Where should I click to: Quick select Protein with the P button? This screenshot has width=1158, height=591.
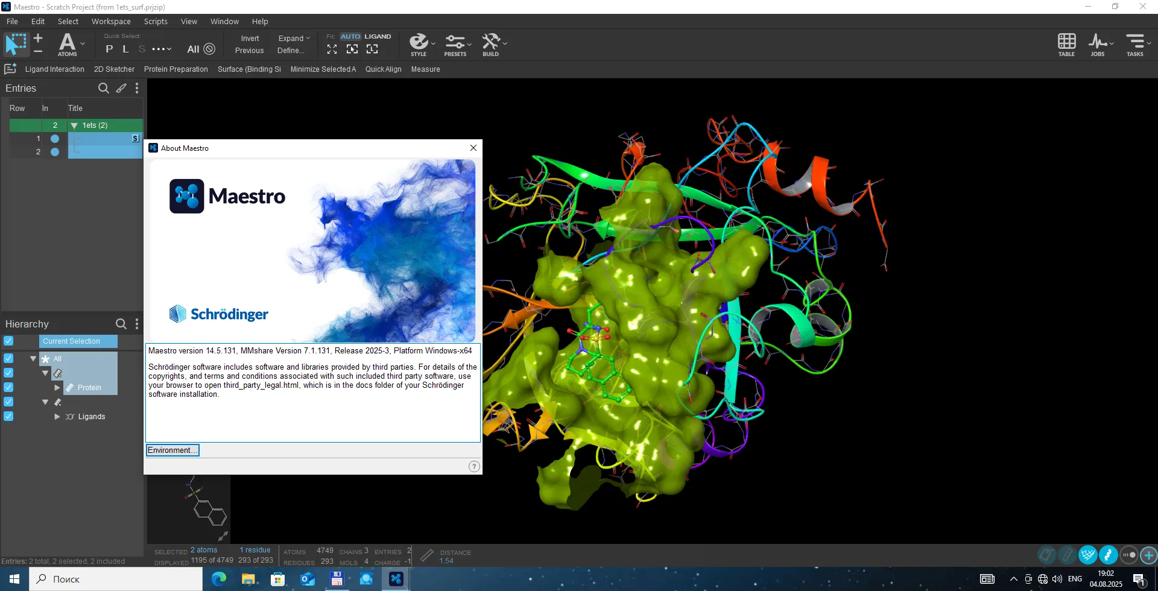coord(109,49)
